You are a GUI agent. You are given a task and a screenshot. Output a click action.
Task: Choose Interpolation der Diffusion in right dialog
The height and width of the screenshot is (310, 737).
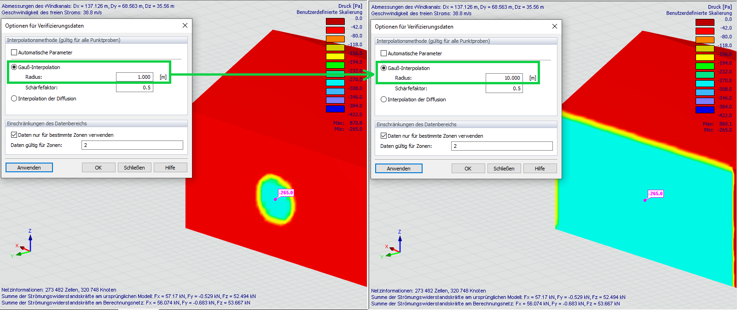coord(383,99)
